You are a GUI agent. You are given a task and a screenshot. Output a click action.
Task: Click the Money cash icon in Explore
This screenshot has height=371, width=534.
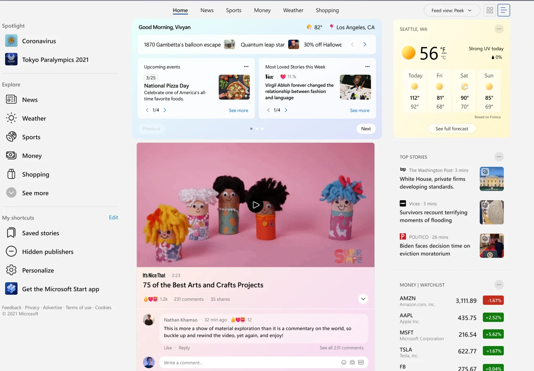click(x=11, y=155)
